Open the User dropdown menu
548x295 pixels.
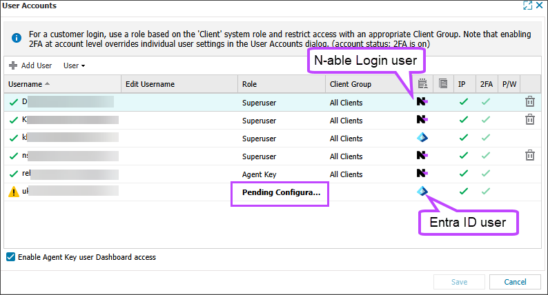tap(74, 65)
